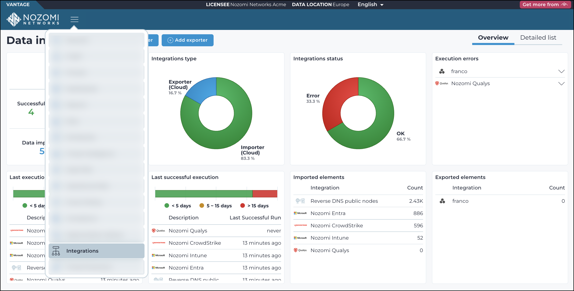Open the English language dropdown

pos(370,5)
